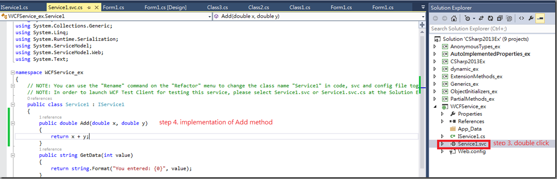This screenshot has width=557, height=179.
Task: Click the View Code icon
Action: (522, 19)
